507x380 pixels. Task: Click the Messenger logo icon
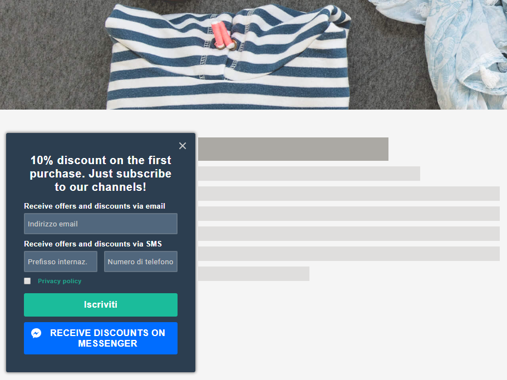(36, 333)
